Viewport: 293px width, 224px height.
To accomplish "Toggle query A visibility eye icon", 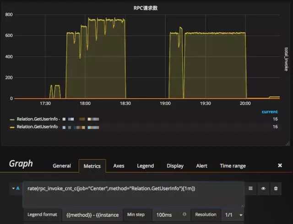I will [263, 188].
